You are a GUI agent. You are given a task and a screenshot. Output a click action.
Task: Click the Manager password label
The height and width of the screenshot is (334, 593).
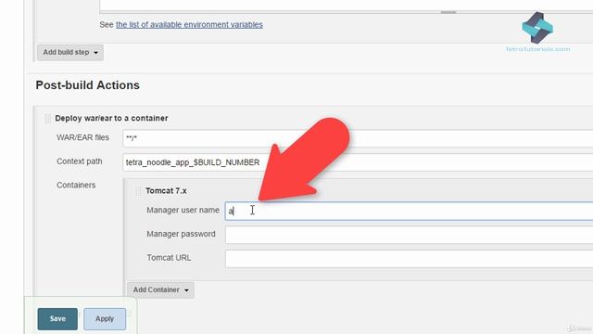point(182,234)
